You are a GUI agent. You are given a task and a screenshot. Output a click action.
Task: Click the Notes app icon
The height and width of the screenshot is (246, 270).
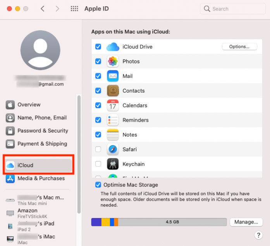coord(113,134)
